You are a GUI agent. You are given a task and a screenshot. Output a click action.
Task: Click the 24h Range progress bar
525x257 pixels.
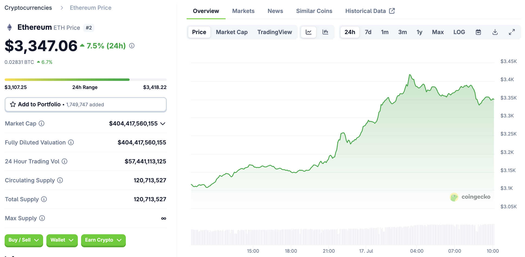tap(85, 80)
